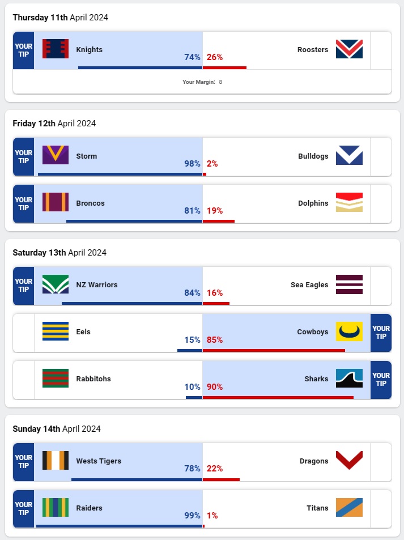The width and height of the screenshot is (404, 540).
Task: Select the Wests Tigers team name
Action: point(99,461)
